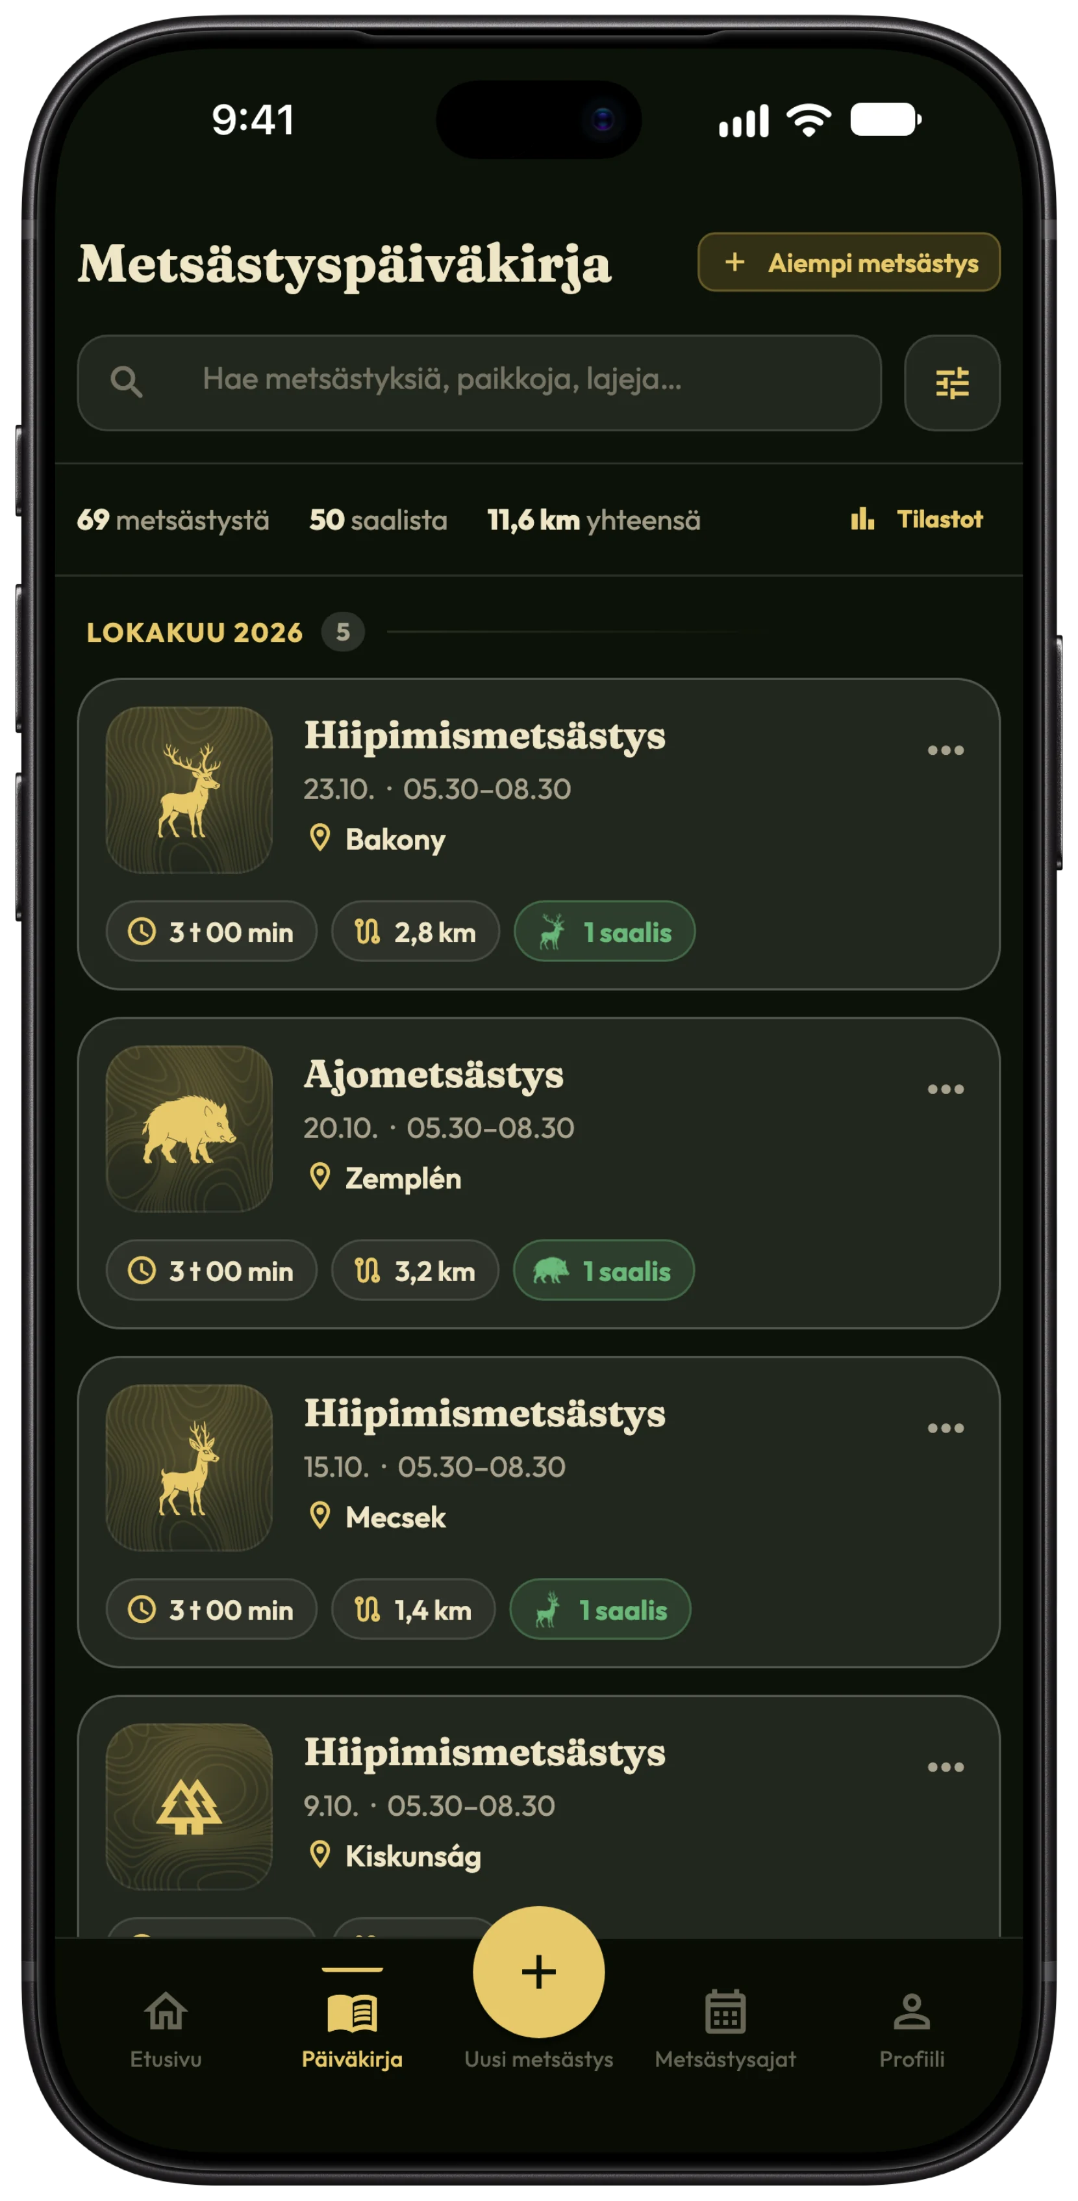Tap the 1 saalis badge for Bakony
The image size is (1078, 2201).
(x=604, y=932)
